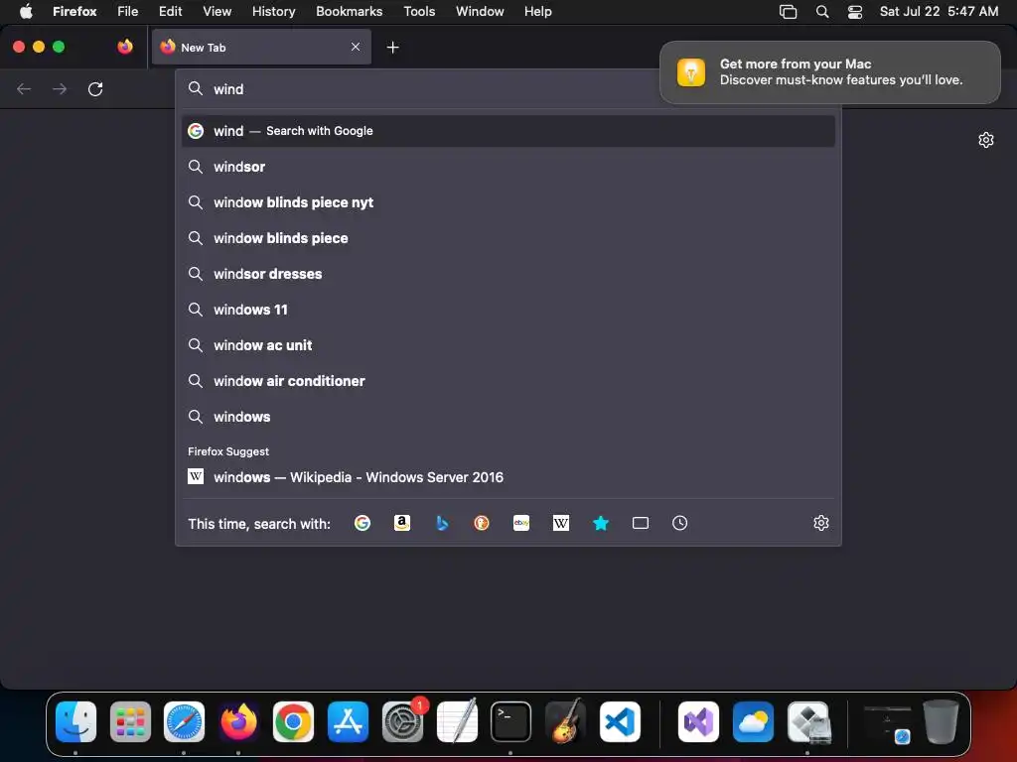Open the Bookmarks menu

point(349,11)
